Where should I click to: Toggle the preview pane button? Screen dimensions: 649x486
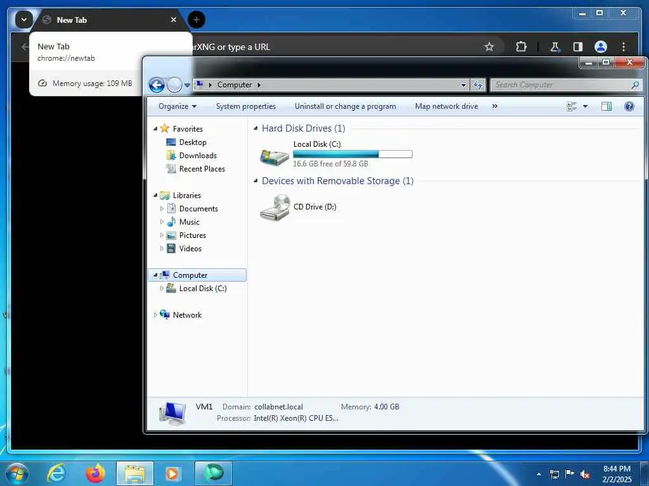pos(607,106)
